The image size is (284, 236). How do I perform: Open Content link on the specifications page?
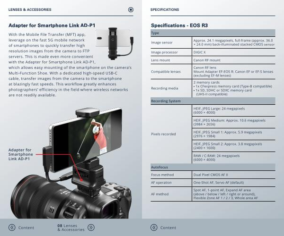click(x=168, y=228)
